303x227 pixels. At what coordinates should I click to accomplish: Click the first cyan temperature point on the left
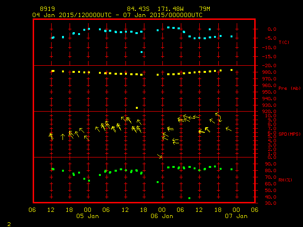point(53,38)
